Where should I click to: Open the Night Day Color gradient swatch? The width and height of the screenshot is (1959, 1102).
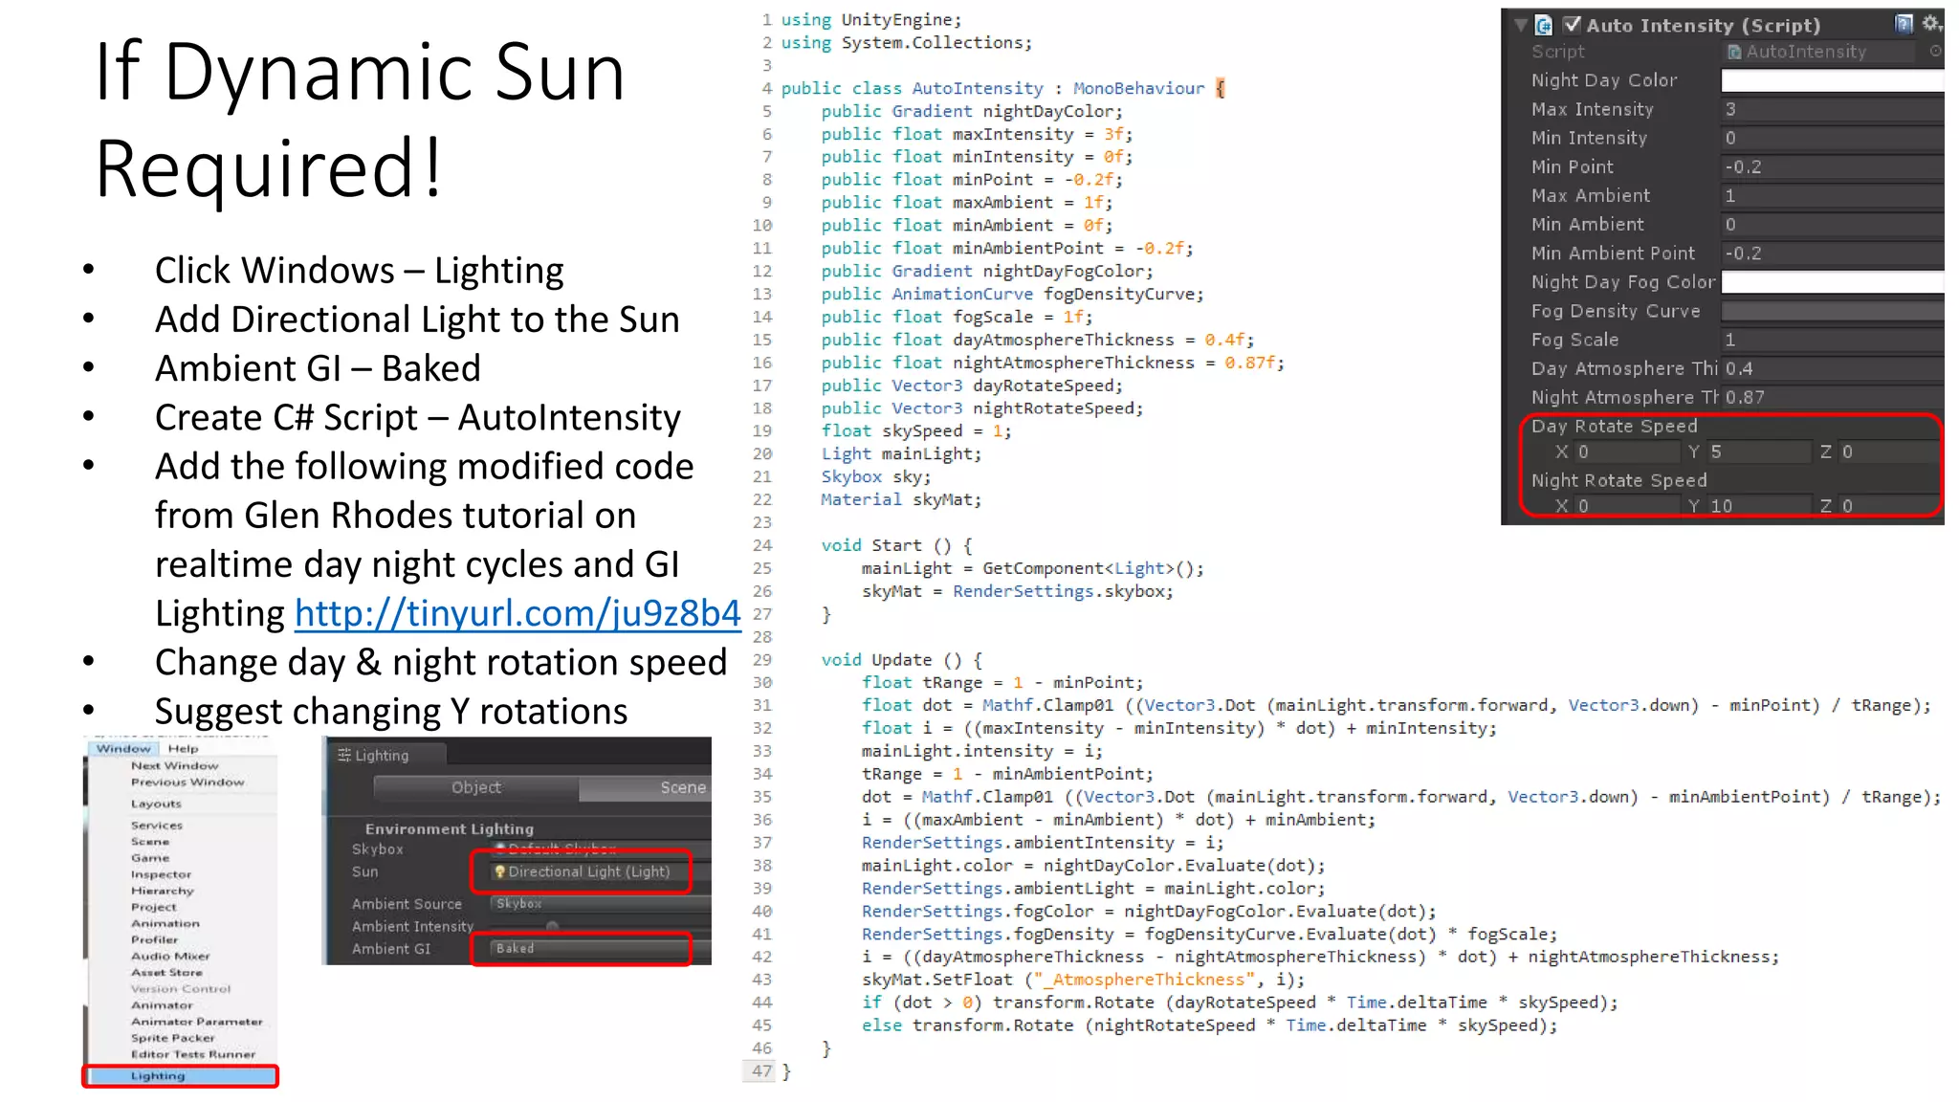tap(1833, 81)
